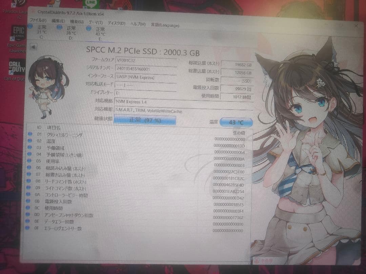This screenshot has width=366, height=274.
Task: Select the 温度 attribute name text
Action: point(50,141)
